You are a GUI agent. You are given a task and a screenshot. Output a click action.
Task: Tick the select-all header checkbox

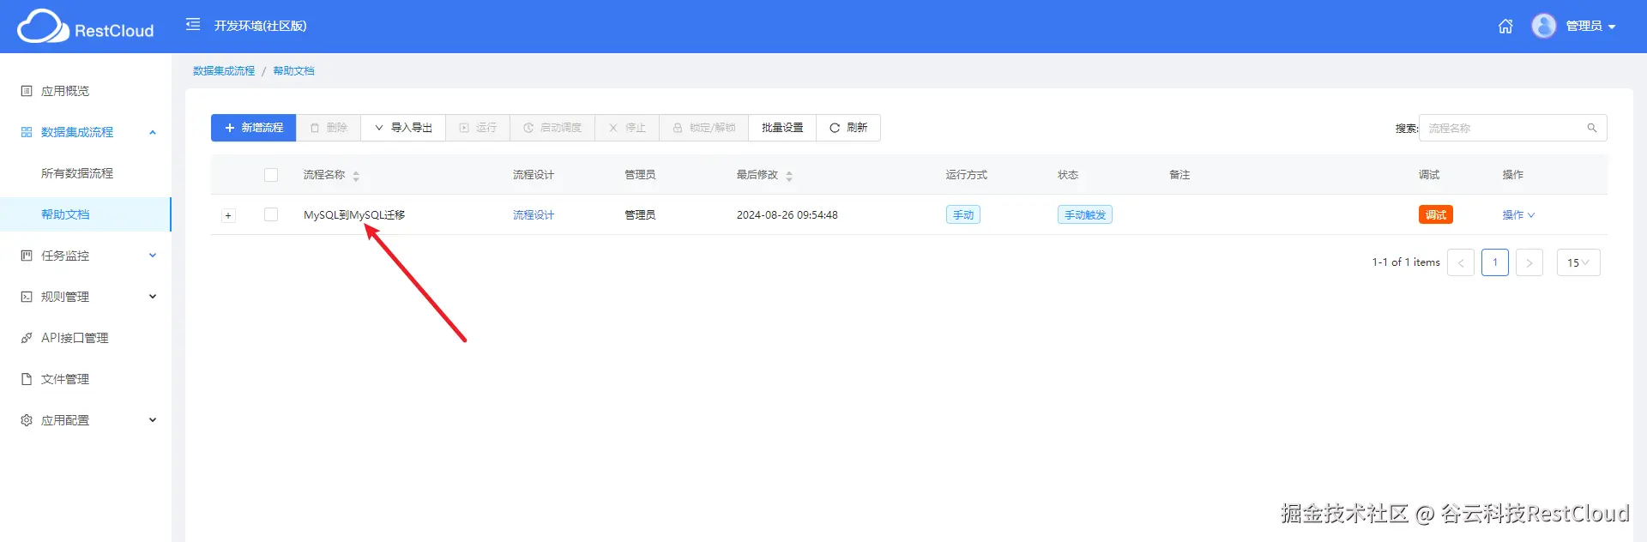click(x=271, y=175)
